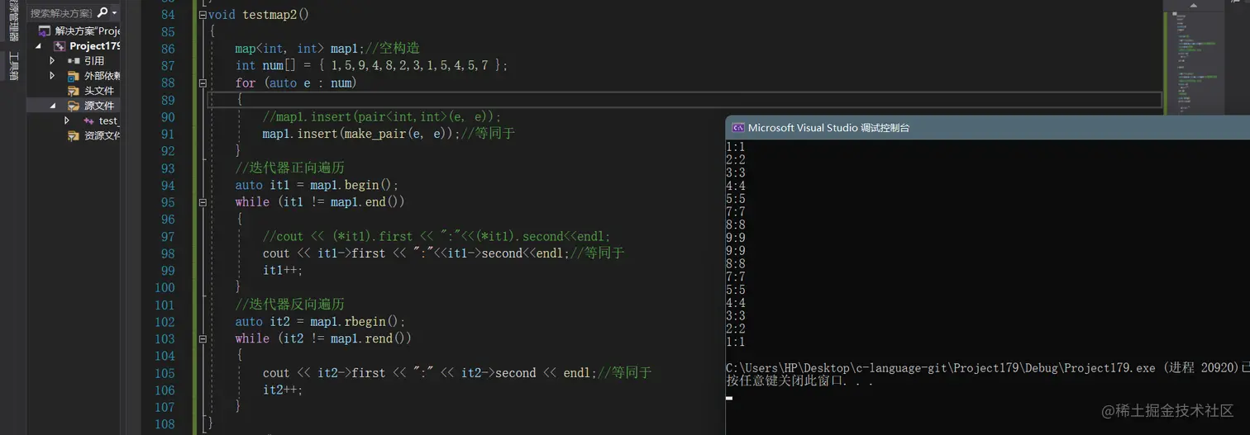This screenshot has height=435, width=1250.
Task: Click the search magnifier in Solution Explorer
Action: tap(103, 12)
